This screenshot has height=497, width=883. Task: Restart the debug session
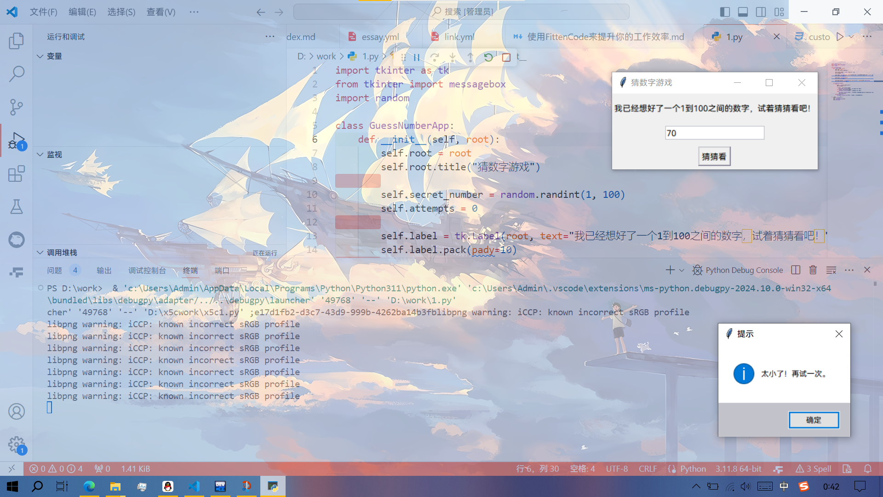point(488,58)
